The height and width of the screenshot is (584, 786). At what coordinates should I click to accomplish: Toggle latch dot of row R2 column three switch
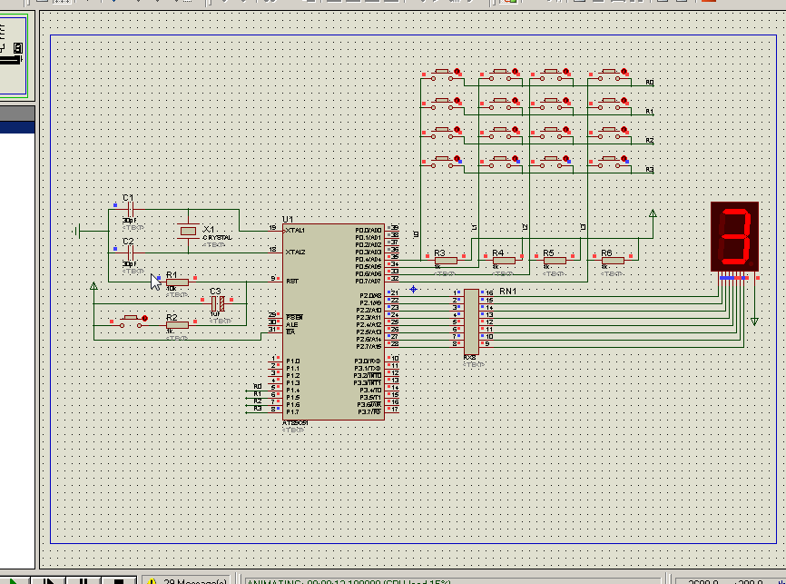coord(566,130)
